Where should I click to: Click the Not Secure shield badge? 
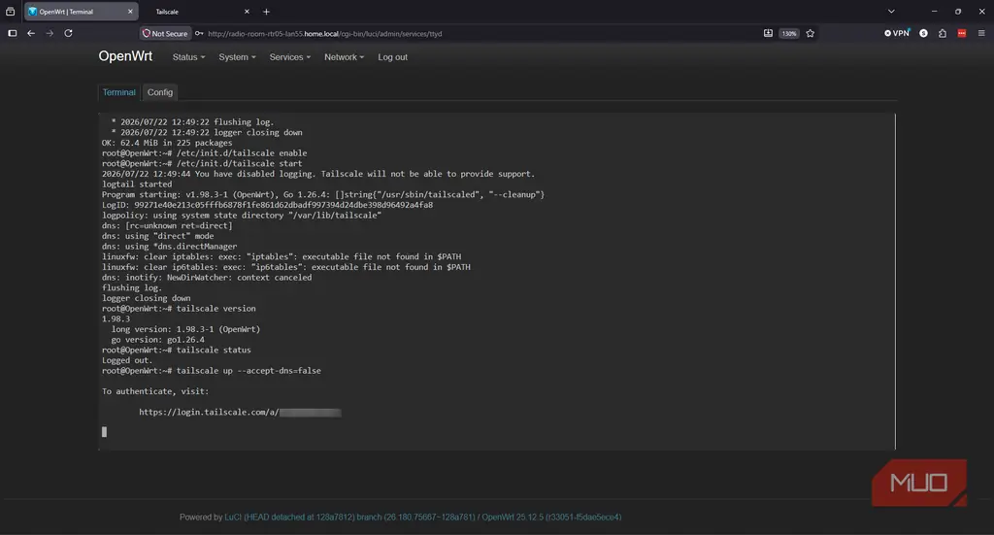tap(165, 34)
